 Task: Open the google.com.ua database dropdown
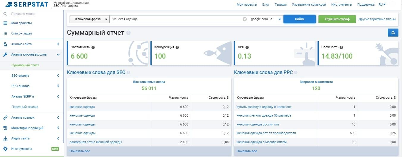click(x=266, y=19)
